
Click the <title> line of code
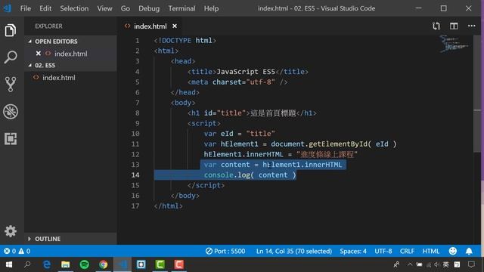coord(248,72)
